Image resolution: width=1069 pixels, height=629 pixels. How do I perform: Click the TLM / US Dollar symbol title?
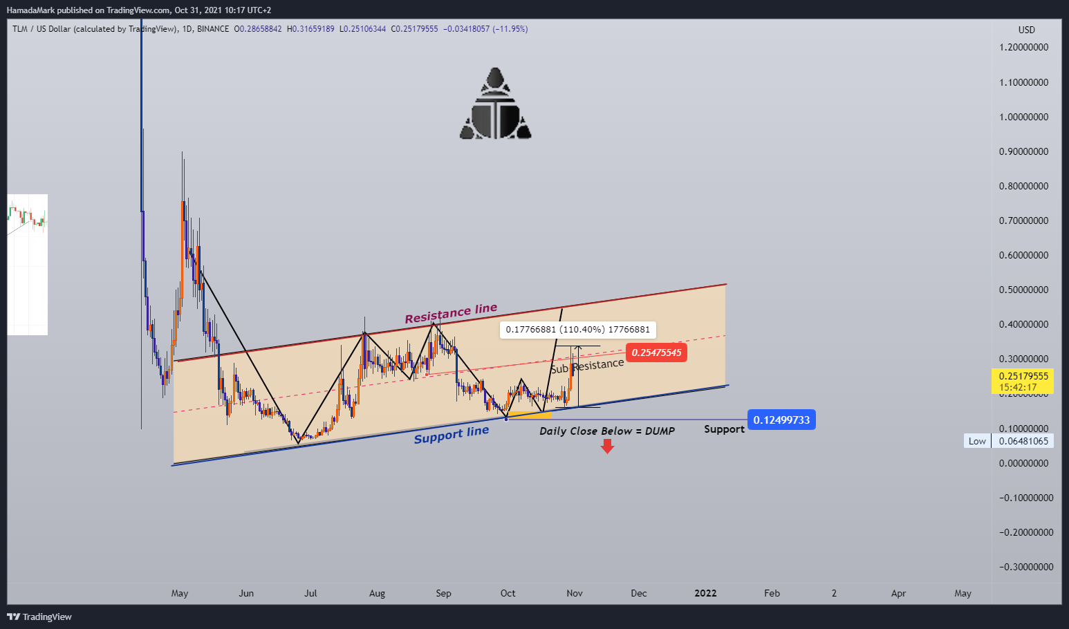94,29
